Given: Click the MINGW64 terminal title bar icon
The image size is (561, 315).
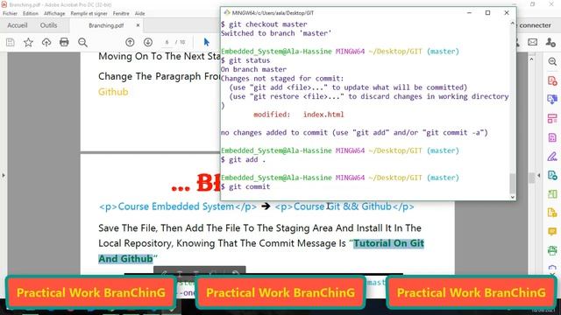Looking at the screenshot, I should [x=226, y=12].
